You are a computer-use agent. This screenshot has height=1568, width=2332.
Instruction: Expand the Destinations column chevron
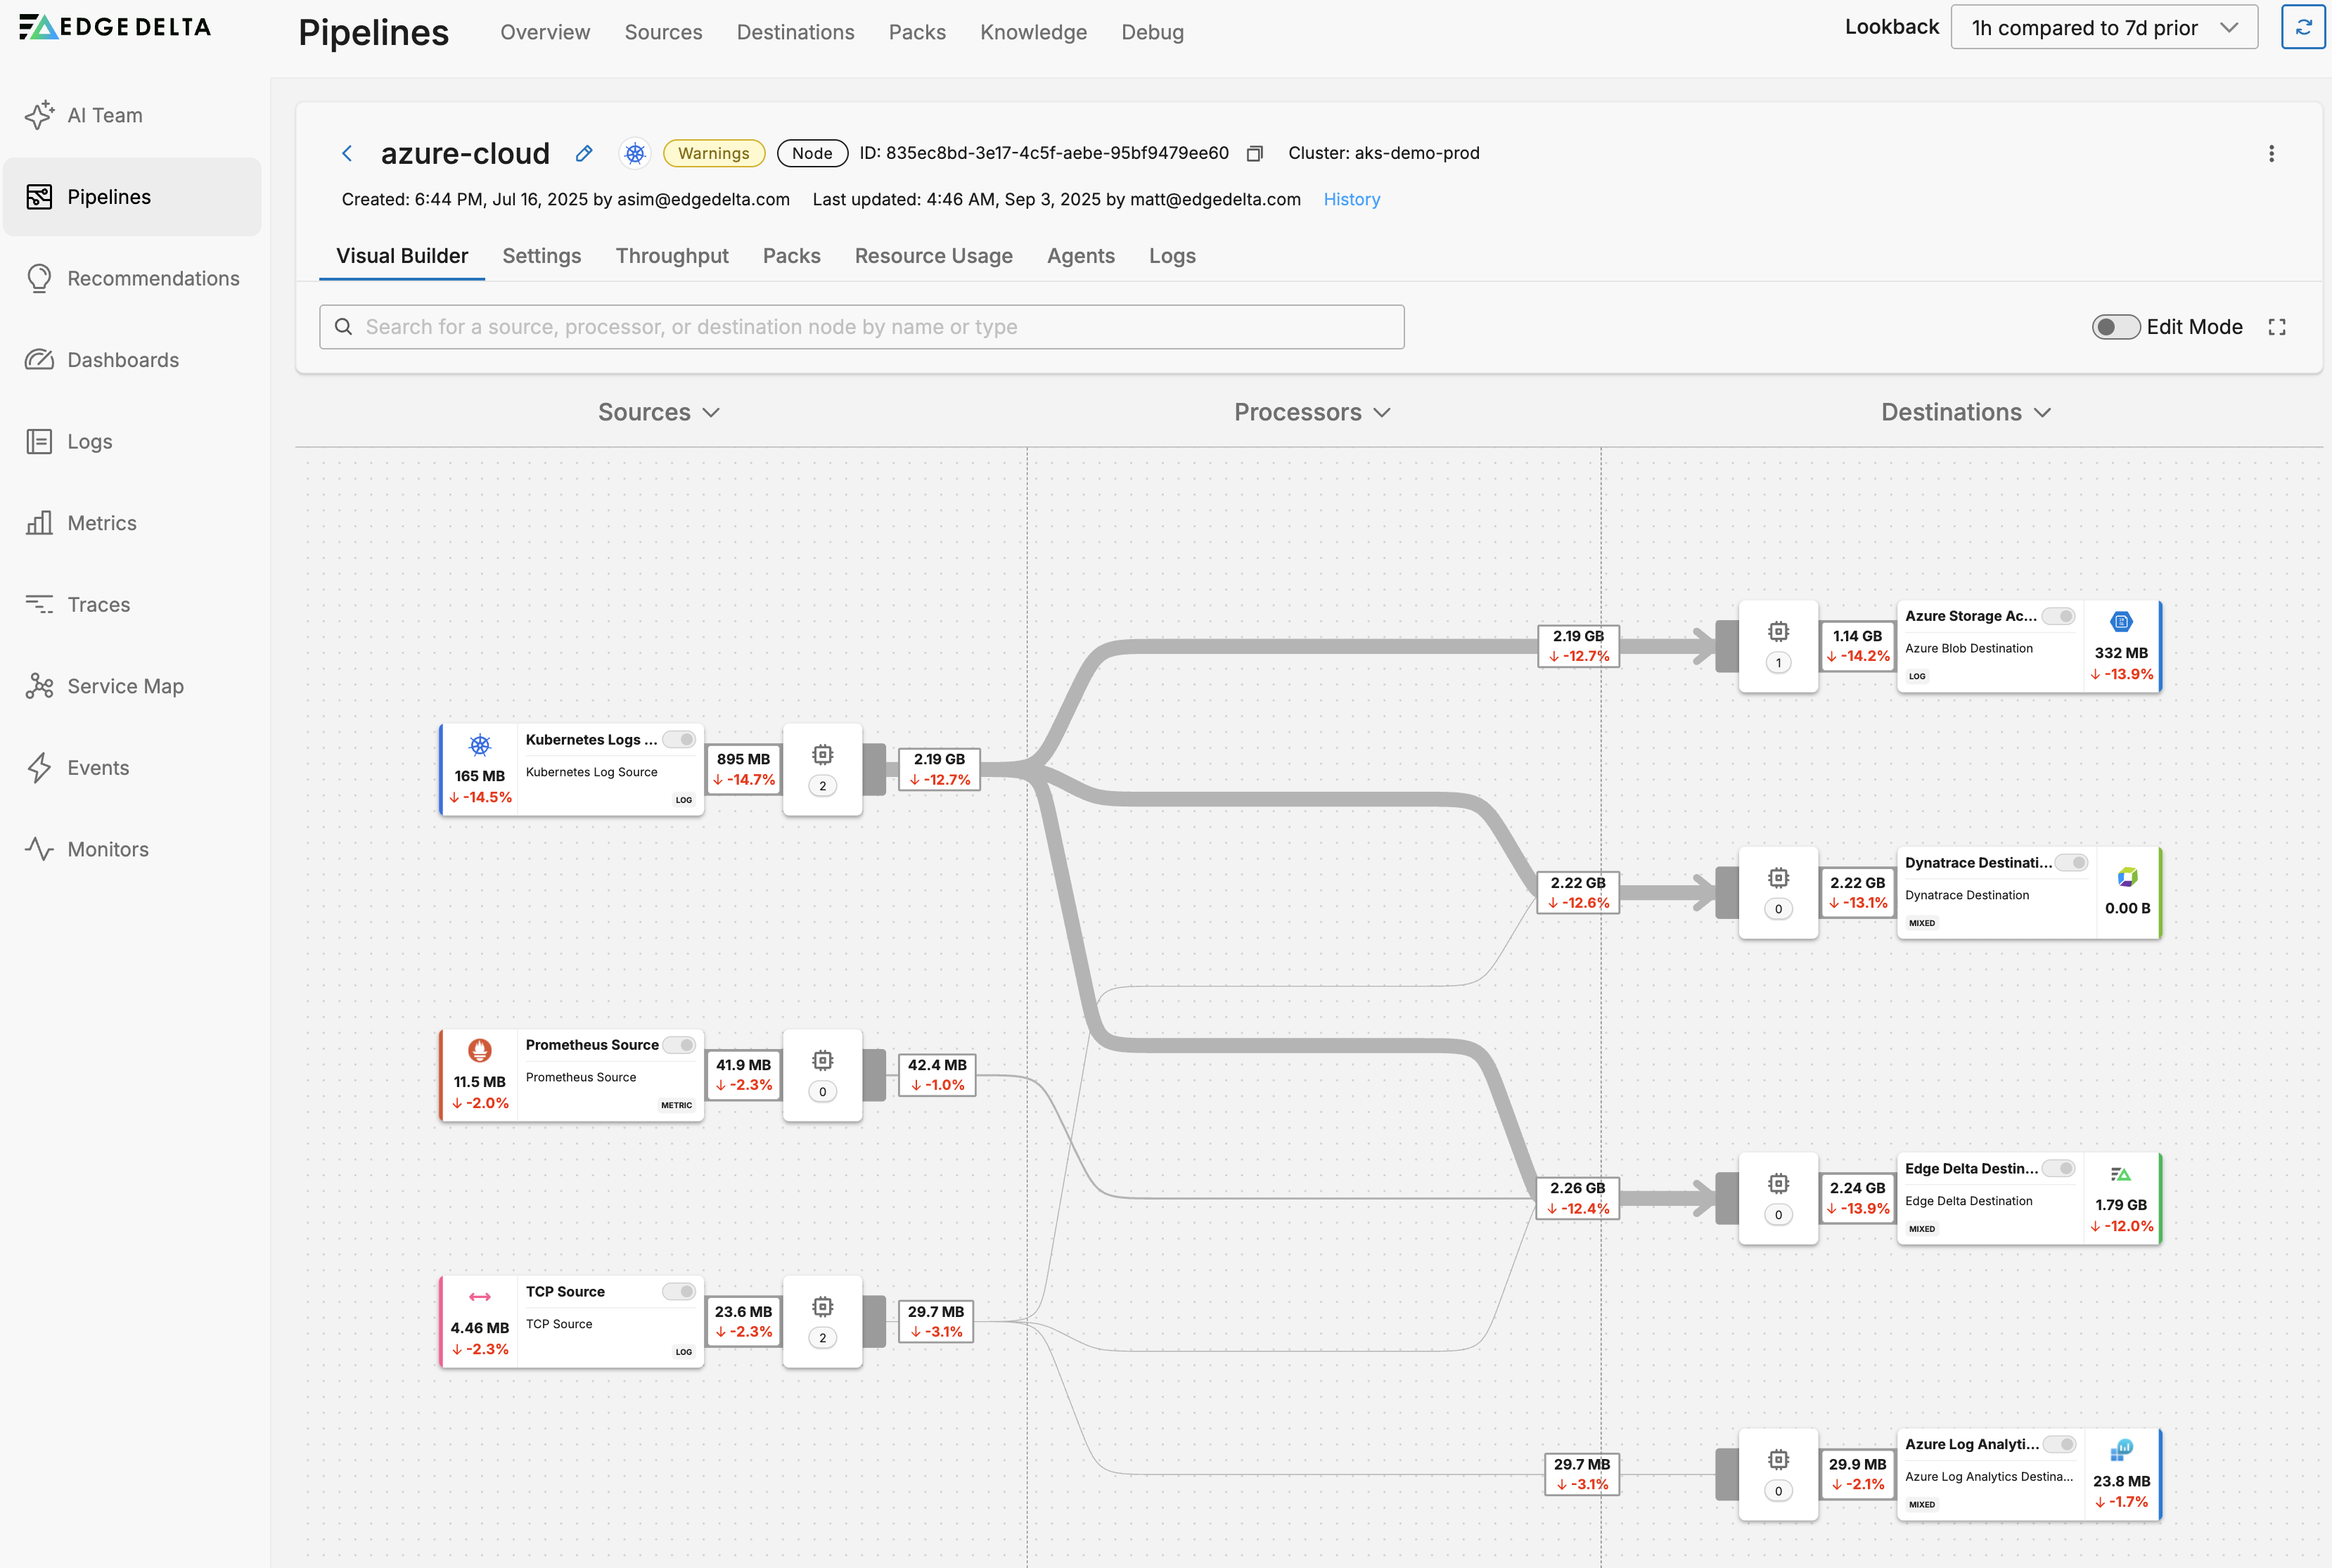pos(2043,412)
